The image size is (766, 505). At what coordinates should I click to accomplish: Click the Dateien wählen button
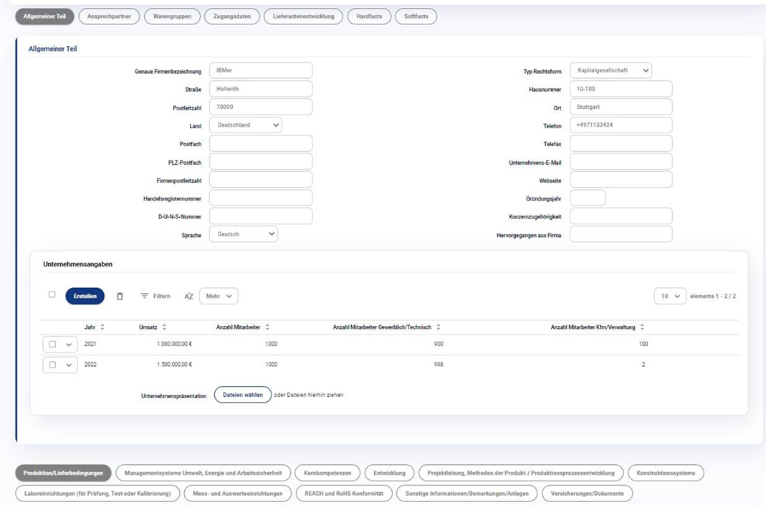(x=243, y=395)
